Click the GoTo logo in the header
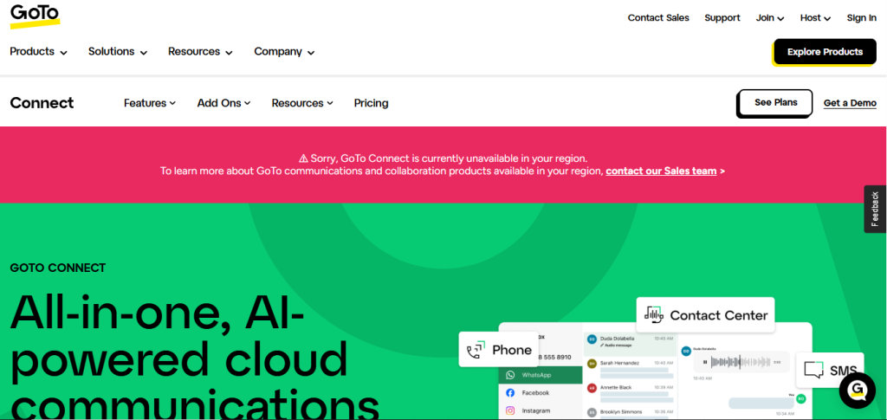 (35, 16)
